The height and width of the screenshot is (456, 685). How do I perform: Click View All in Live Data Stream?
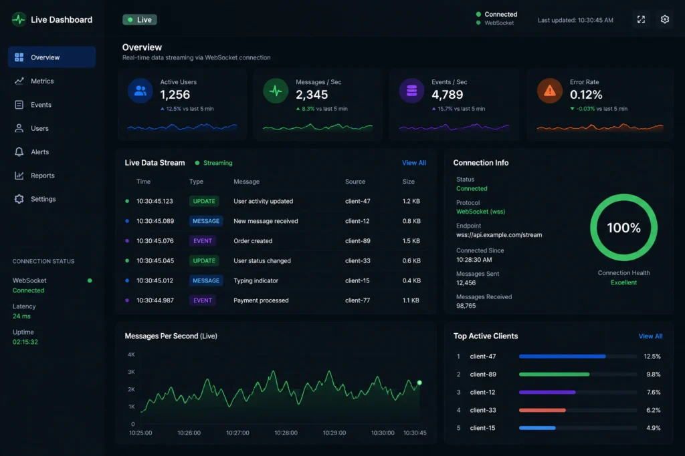[x=413, y=163]
